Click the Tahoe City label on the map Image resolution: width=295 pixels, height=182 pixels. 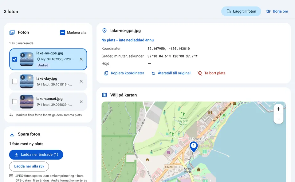[198, 139]
